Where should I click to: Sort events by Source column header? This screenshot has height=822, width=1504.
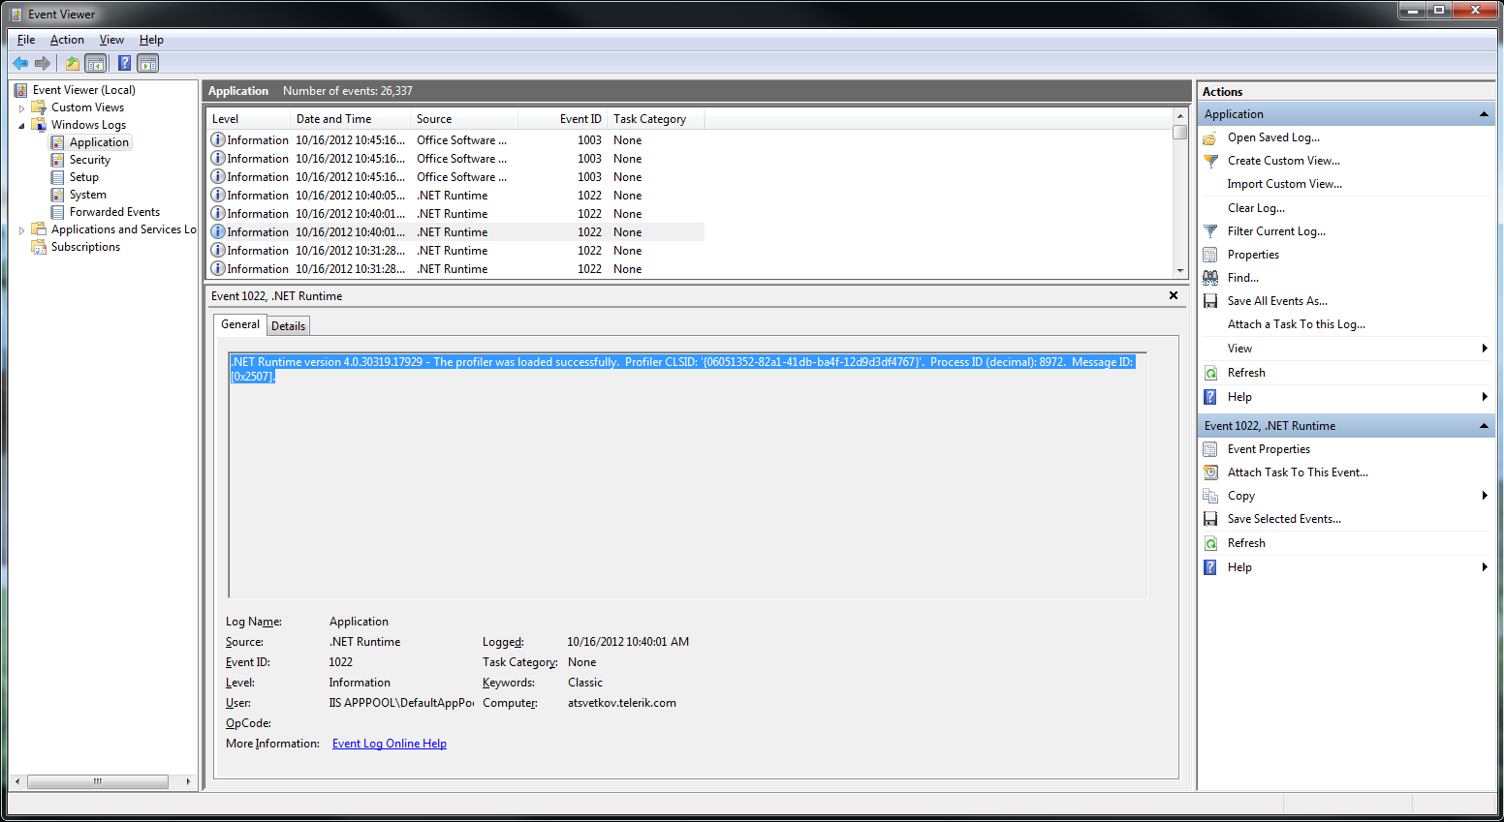point(464,119)
